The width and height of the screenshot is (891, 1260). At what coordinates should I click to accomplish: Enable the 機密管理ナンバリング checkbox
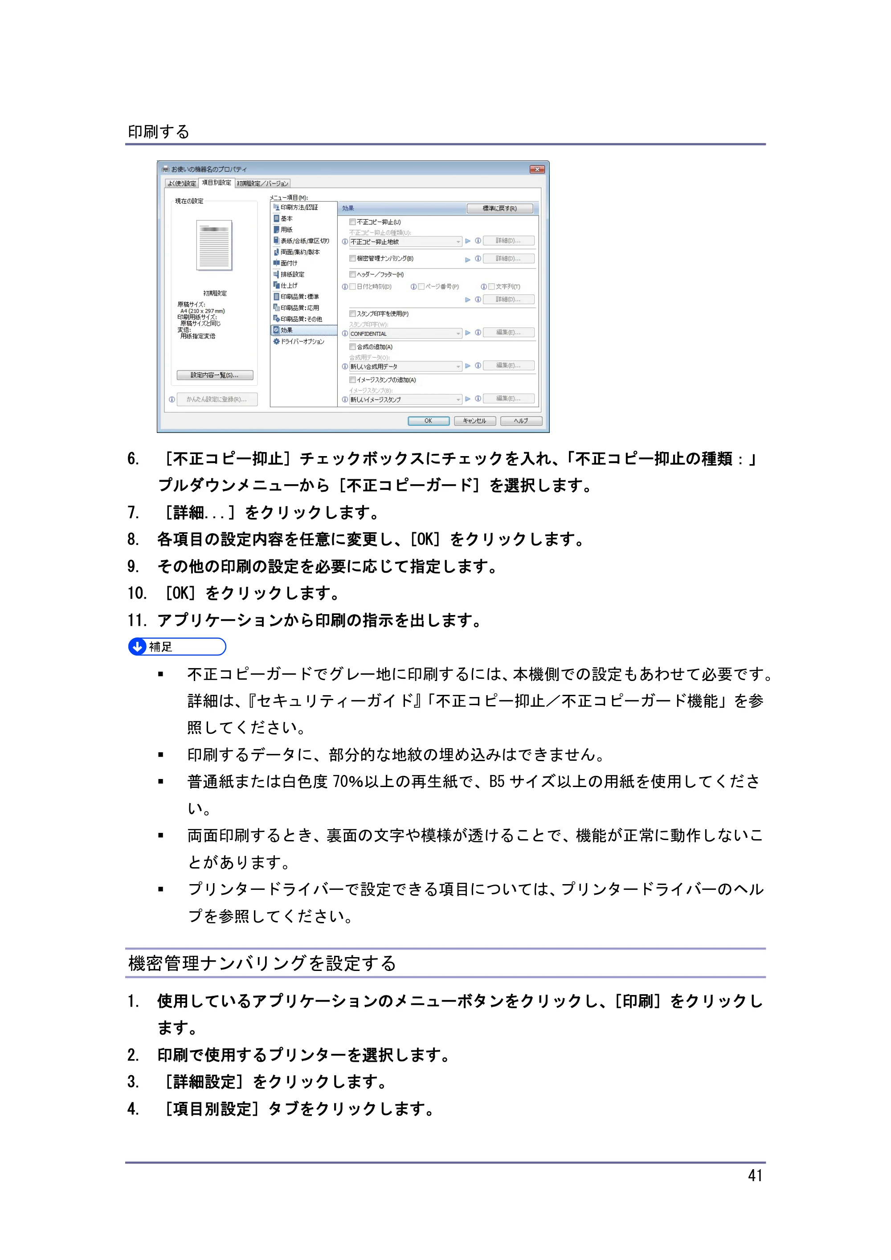click(352, 258)
